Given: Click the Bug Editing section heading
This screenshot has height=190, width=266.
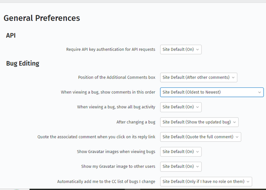Looking at the screenshot, I should click(23, 64).
